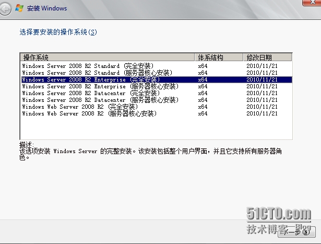
Task: Click date 2010/11/21 of Web Server 服务器核心安装 row
Action: (262, 113)
